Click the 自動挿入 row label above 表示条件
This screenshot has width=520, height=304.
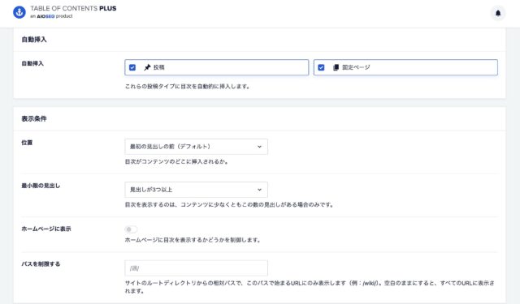tap(32, 63)
